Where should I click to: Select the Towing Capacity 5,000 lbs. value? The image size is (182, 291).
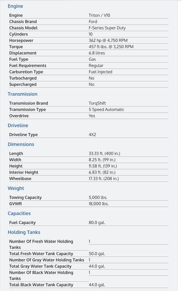click(98, 198)
